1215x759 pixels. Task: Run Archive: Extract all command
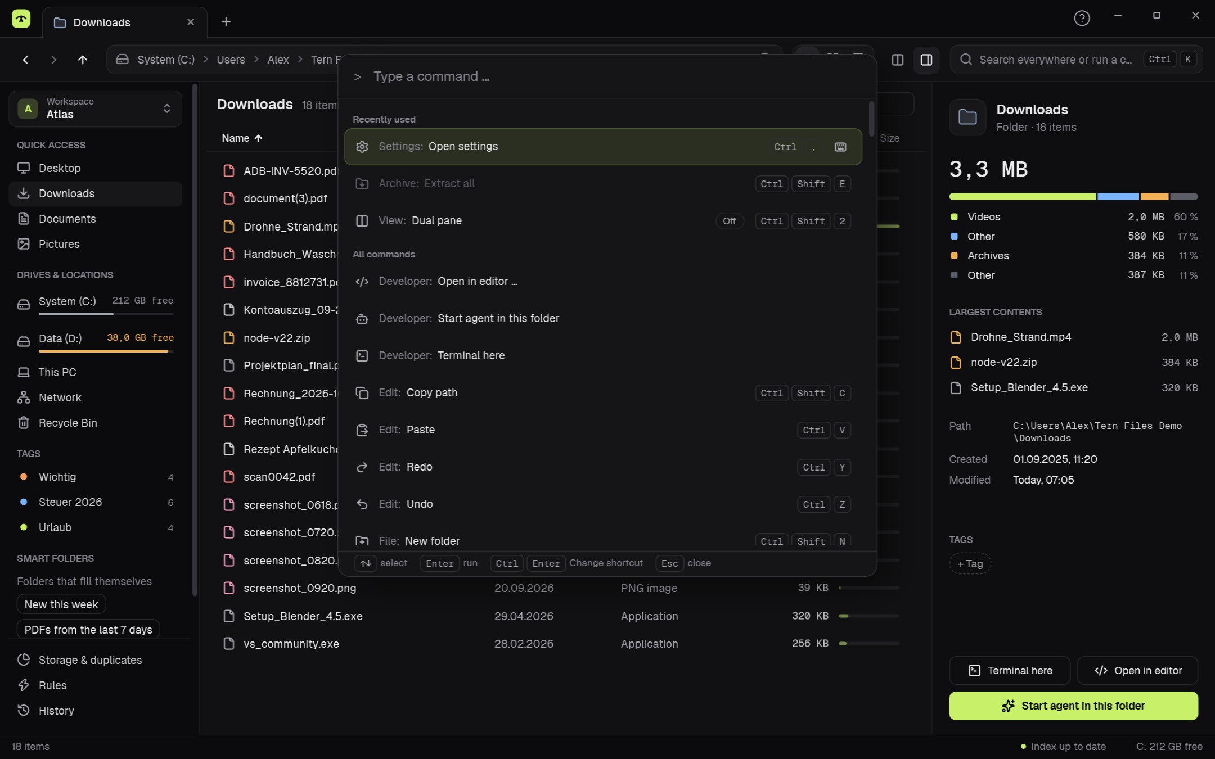click(603, 184)
